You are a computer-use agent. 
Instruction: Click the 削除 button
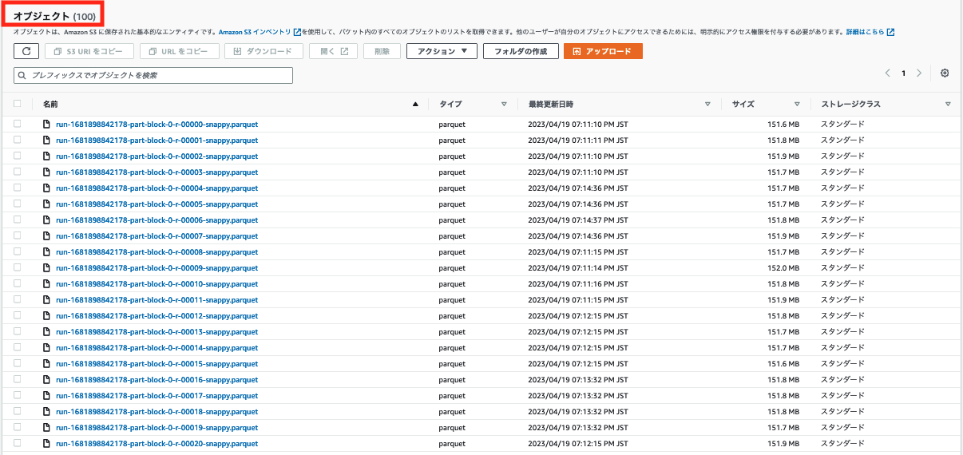(382, 51)
